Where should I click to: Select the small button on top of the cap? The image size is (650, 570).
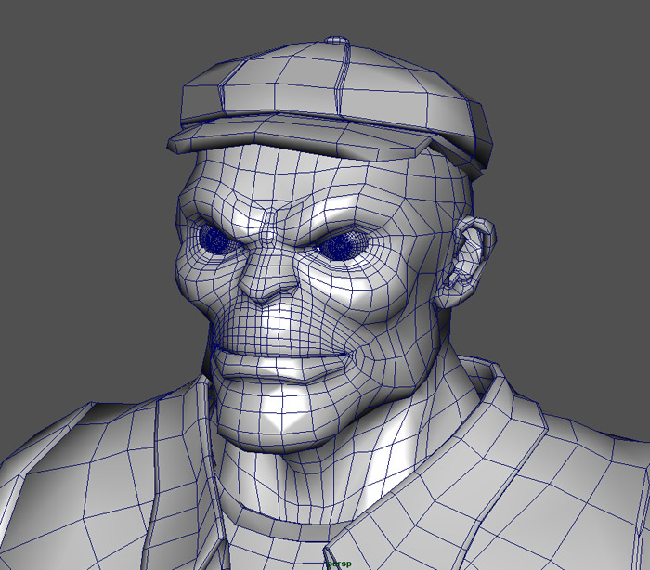(336, 40)
